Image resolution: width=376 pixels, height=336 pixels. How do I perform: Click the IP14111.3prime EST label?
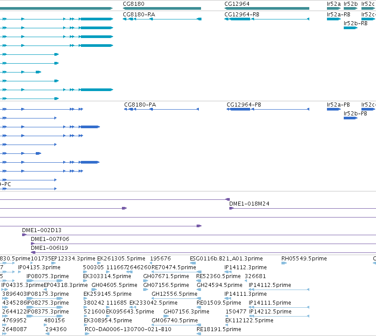[x=245, y=294]
